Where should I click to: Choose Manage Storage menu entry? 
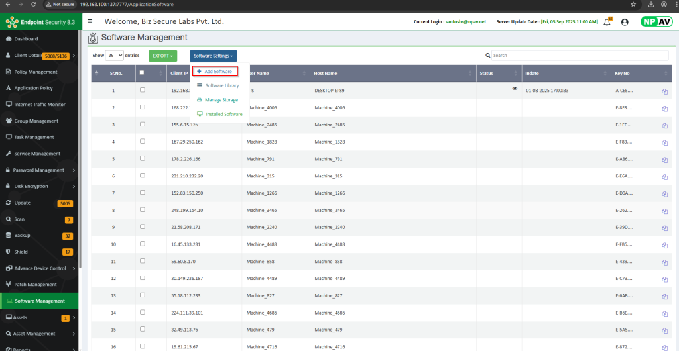[221, 100]
